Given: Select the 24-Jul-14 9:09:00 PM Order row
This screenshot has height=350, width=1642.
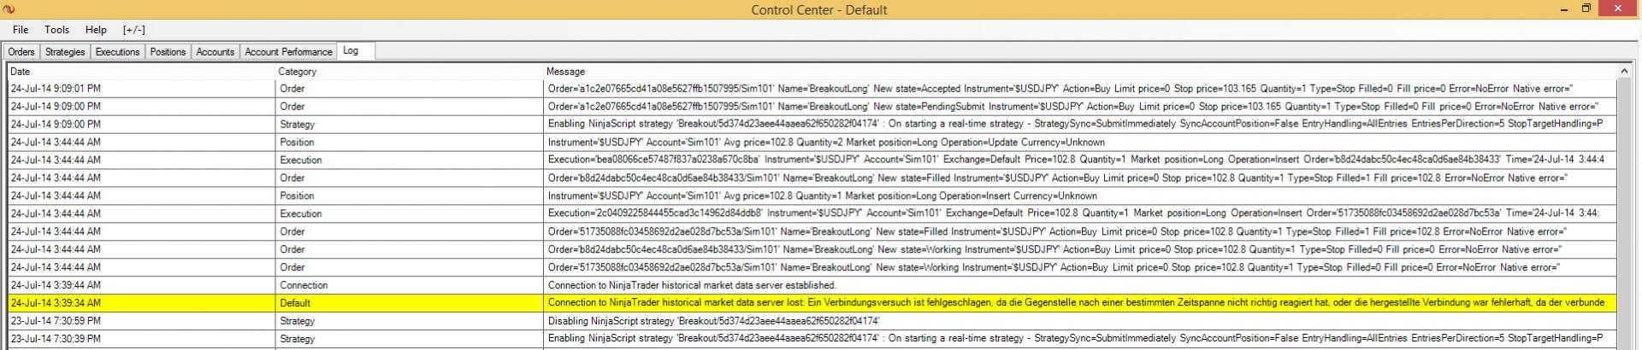Looking at the screenshot, I should coord(812,107).
